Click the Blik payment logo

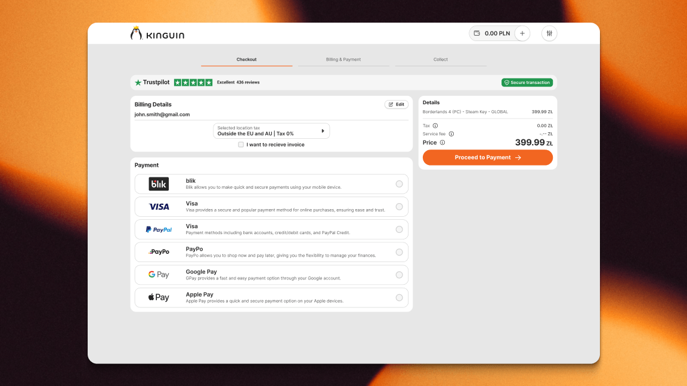[x=158, y=183]
